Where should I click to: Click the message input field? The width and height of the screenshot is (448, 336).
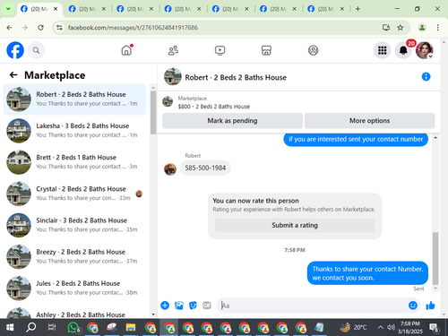(312, 306)
